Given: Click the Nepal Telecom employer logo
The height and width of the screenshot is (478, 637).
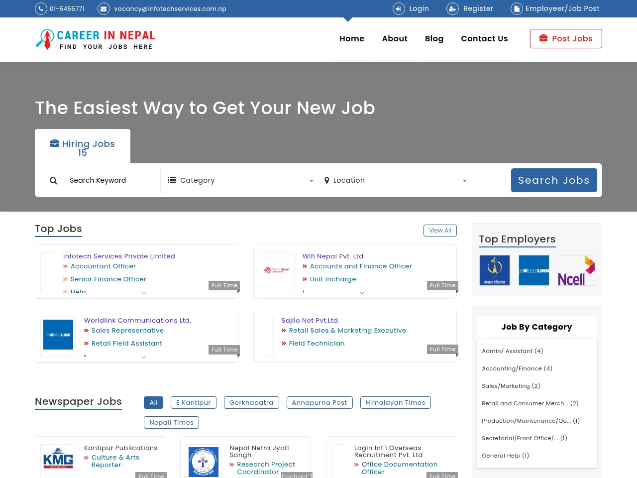Looking at the screenshot, I should [495, 270].
